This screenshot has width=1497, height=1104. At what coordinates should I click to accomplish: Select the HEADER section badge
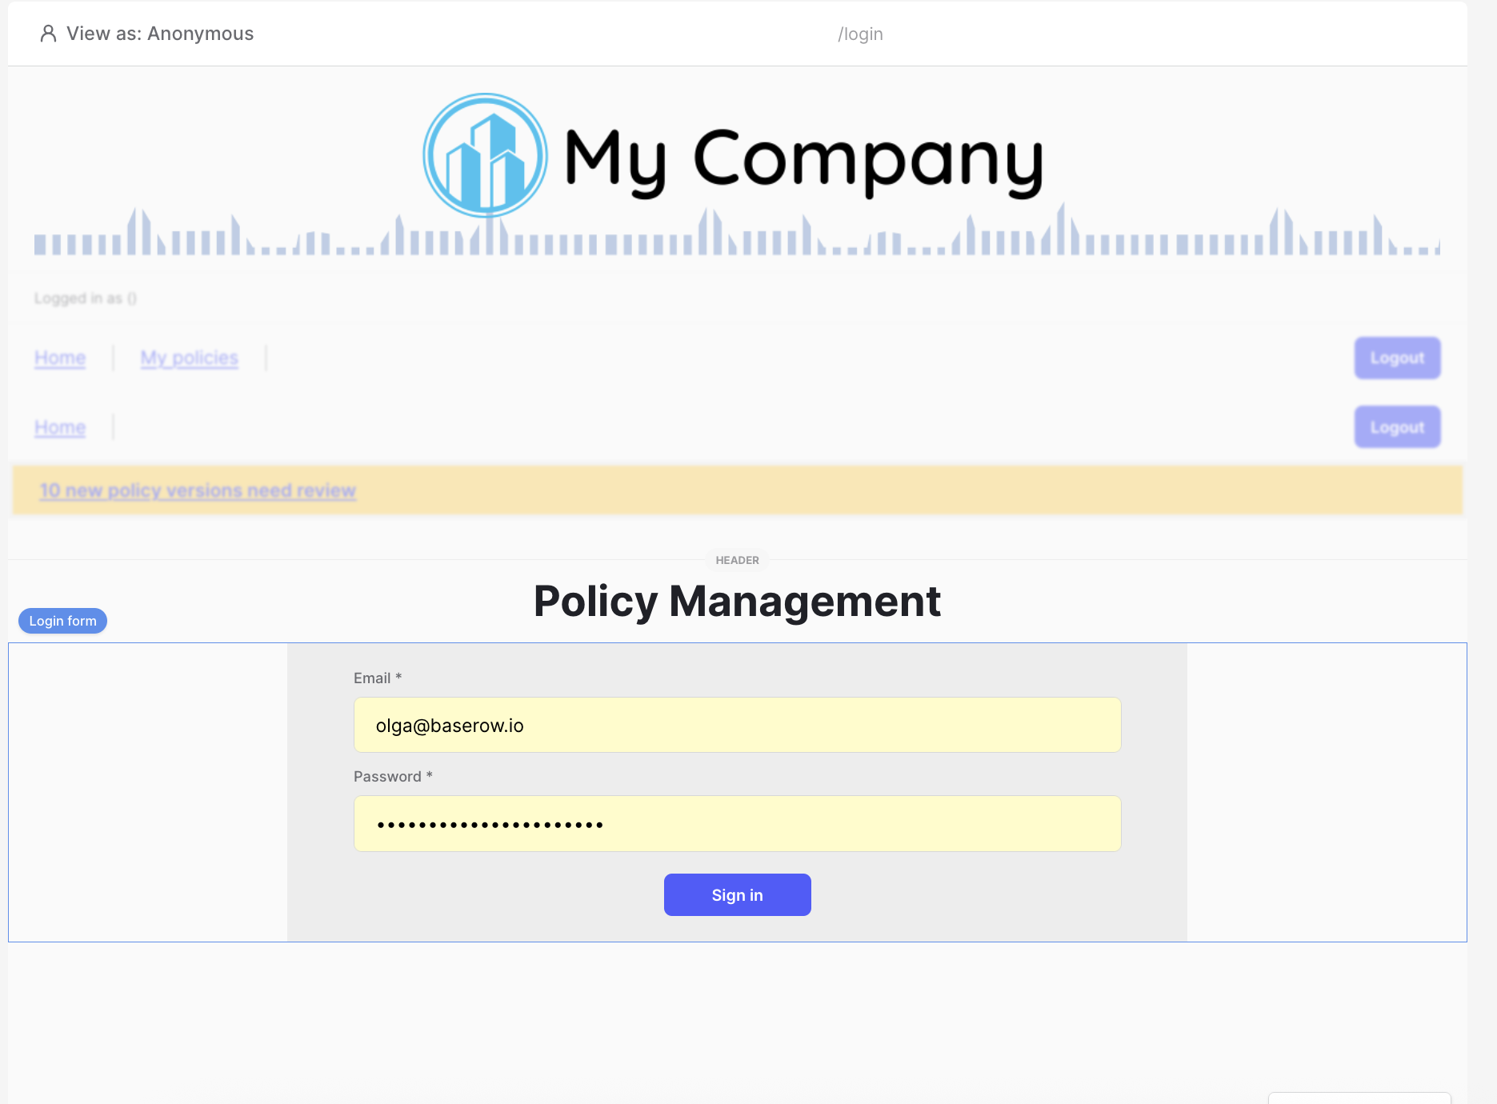pyautogui.click(x=737, y=560)
